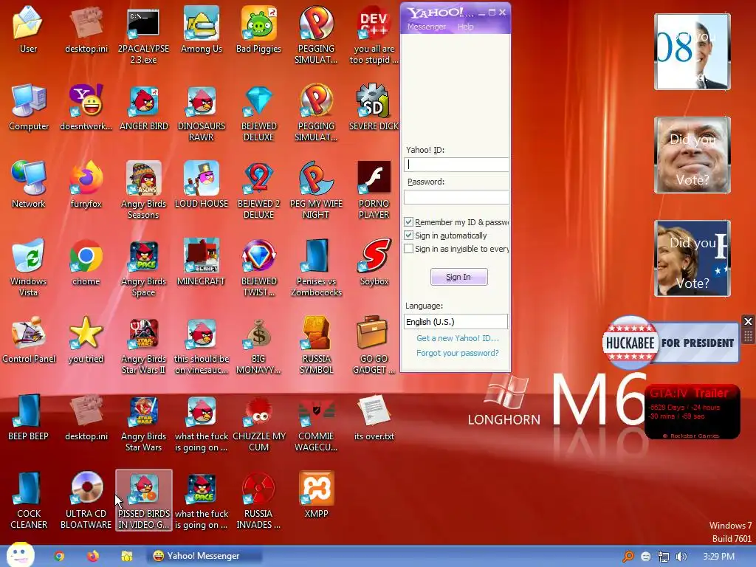Open the User folder icon
This screenshot has height=567, width=756.
[28, 29]
